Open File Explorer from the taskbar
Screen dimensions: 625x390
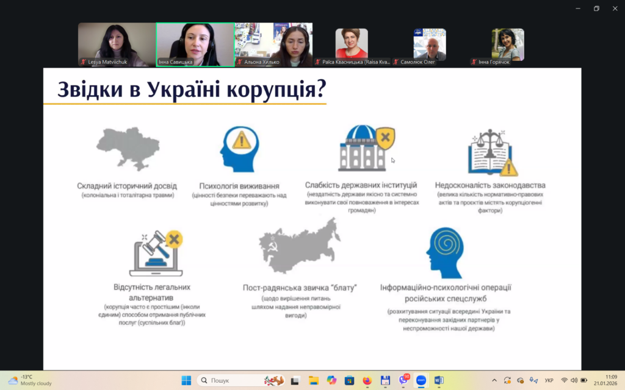313,380
